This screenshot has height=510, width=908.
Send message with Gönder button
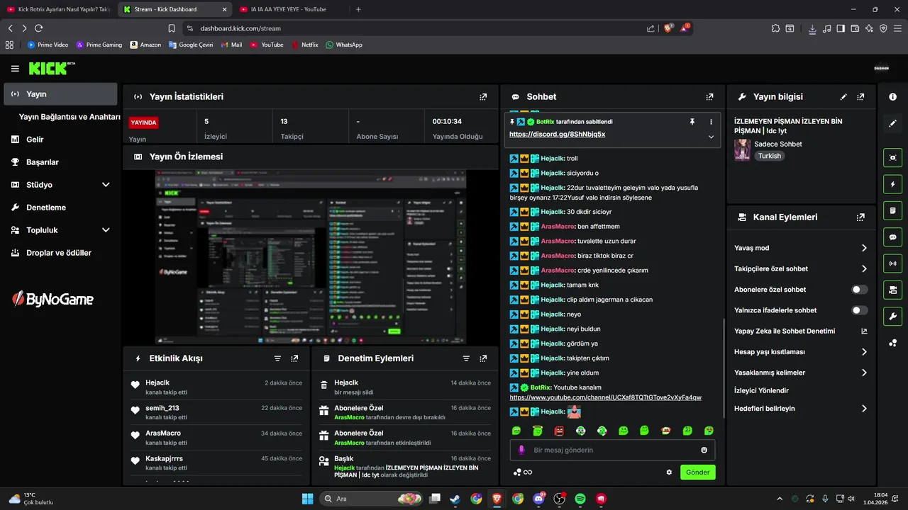point(697,472)
